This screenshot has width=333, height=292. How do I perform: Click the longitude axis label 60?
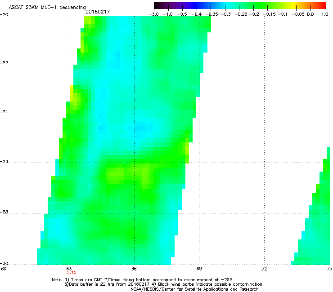[4, 269]
